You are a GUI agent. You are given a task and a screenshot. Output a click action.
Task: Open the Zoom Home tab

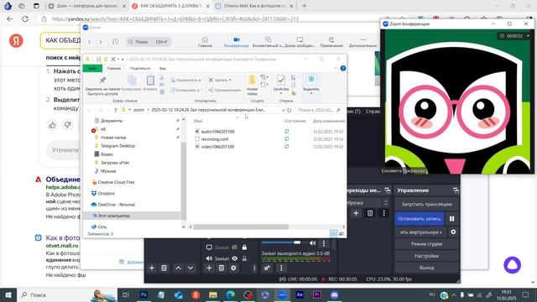(205, 42)
